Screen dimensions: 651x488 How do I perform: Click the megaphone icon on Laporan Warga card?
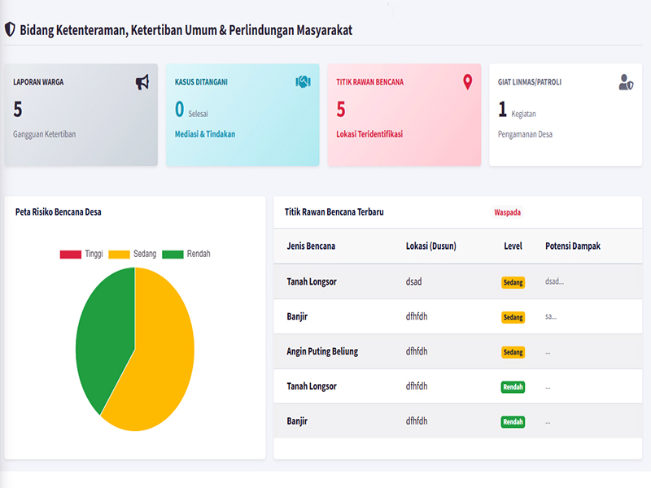(142, 82)
